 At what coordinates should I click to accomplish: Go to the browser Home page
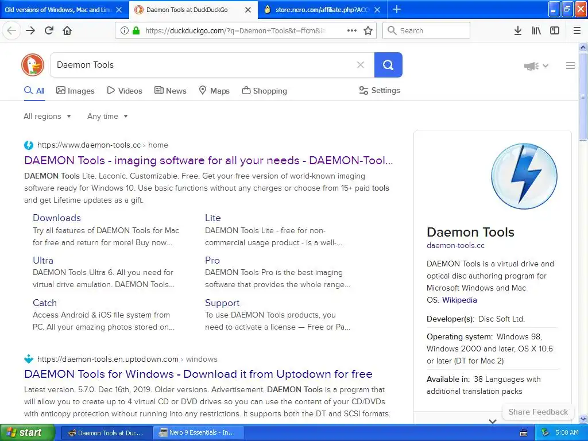tap(67, 30)
